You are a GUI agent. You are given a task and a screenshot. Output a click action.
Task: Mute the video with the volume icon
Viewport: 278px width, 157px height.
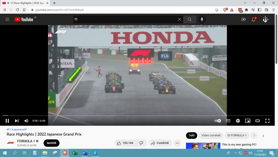pos(26,121)
